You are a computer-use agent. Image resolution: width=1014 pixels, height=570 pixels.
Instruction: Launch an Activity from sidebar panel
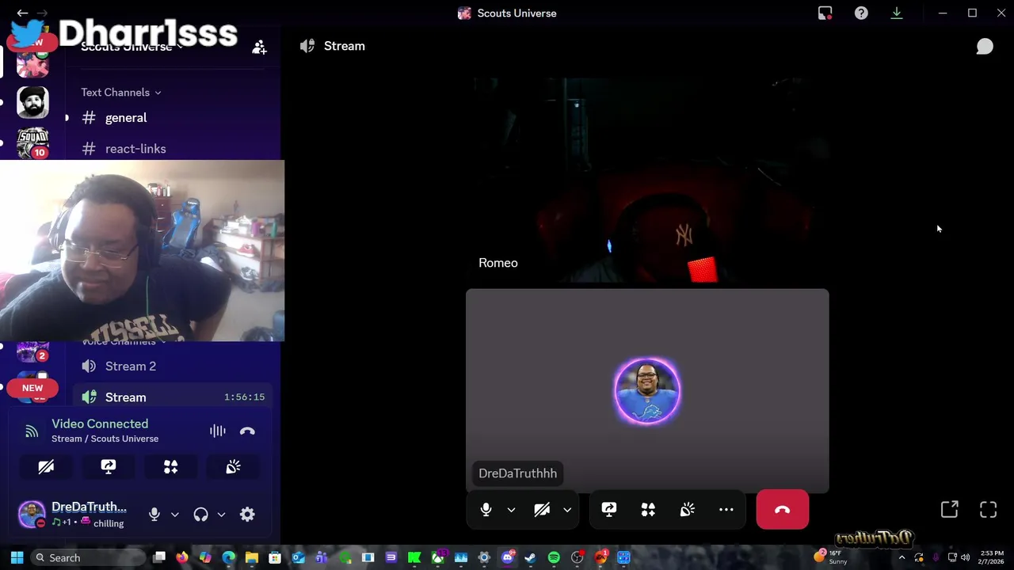click(x=170, y=467)
